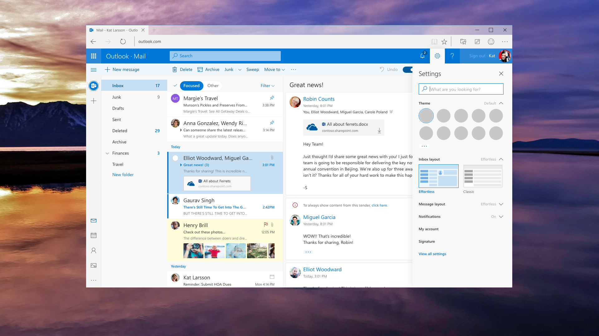Collapse the Finances folder
The image size is (599, 336).
coord(107,153)
